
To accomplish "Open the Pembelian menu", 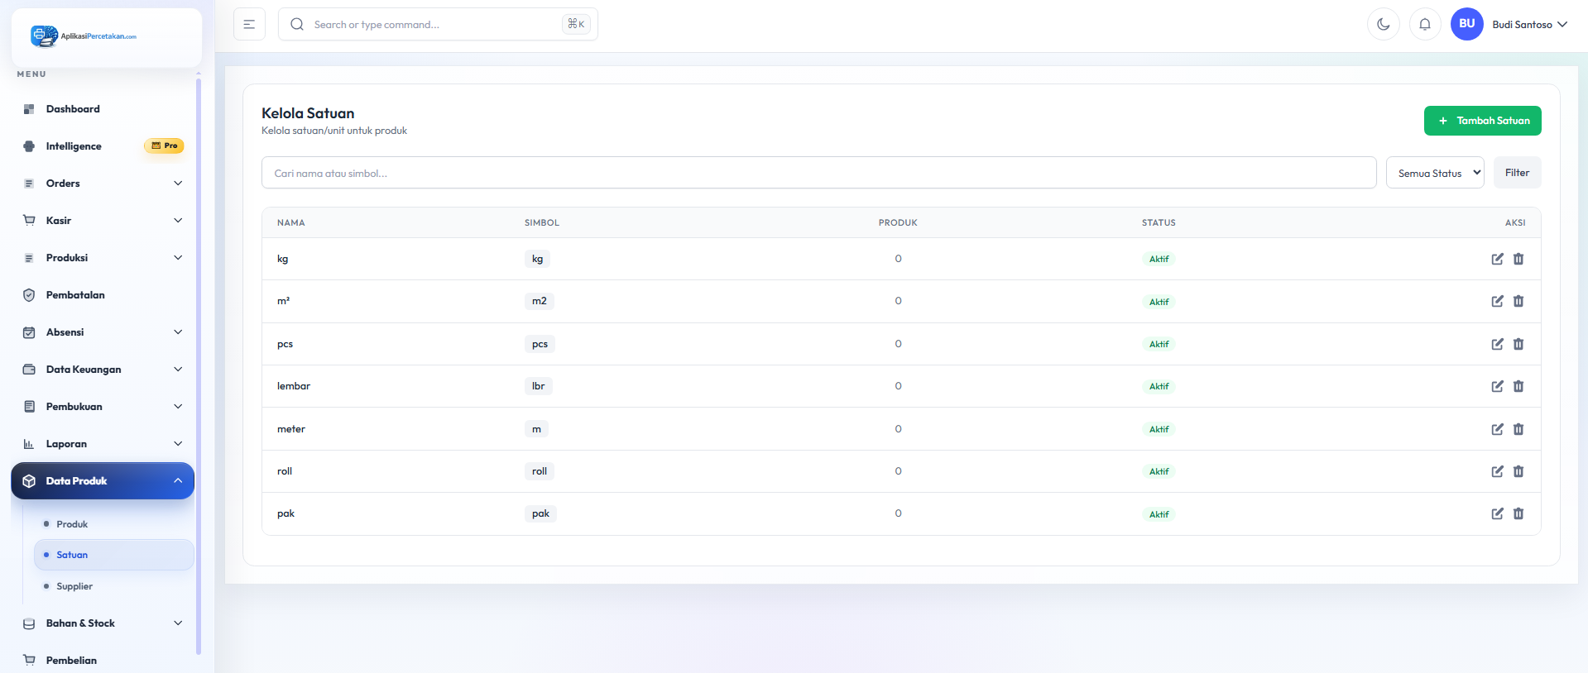I will pyautogui.click(x=103, y=661).
